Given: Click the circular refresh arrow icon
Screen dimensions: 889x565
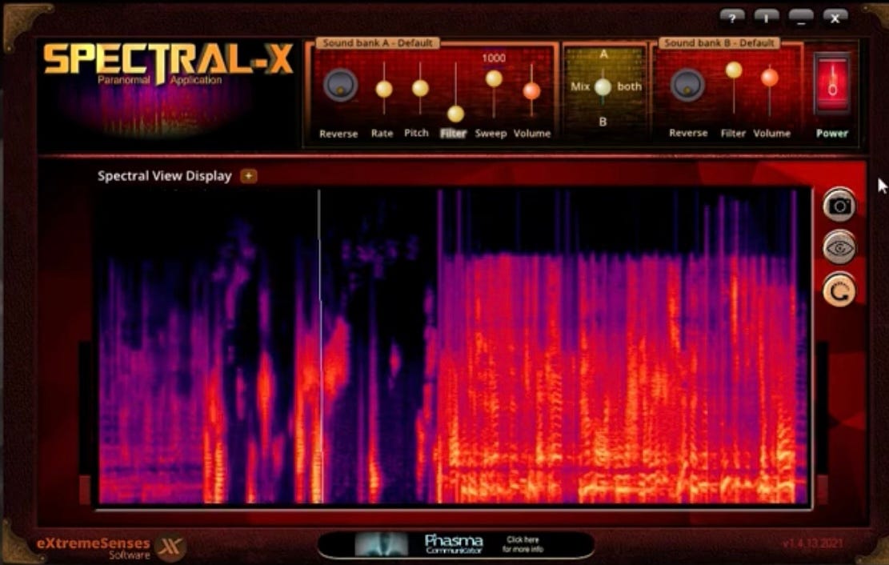Looking at the screenshot, I should (839, 291).
